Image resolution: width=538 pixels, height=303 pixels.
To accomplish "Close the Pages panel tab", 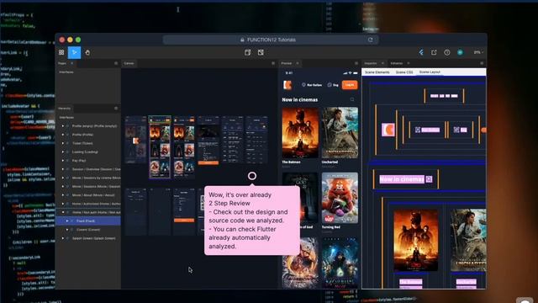I will [x=71, y=64].
